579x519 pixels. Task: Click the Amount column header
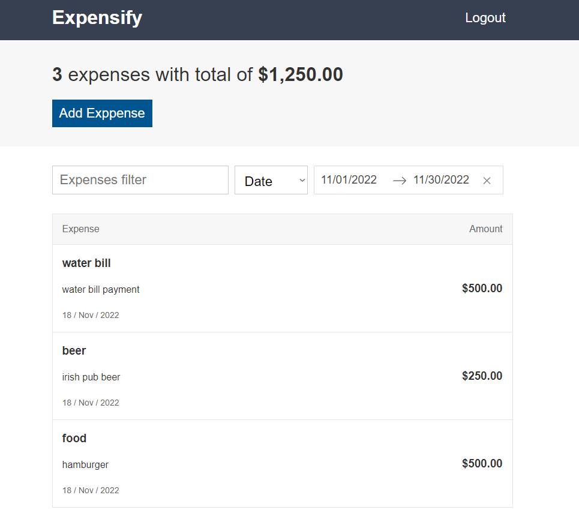(486, 229)
